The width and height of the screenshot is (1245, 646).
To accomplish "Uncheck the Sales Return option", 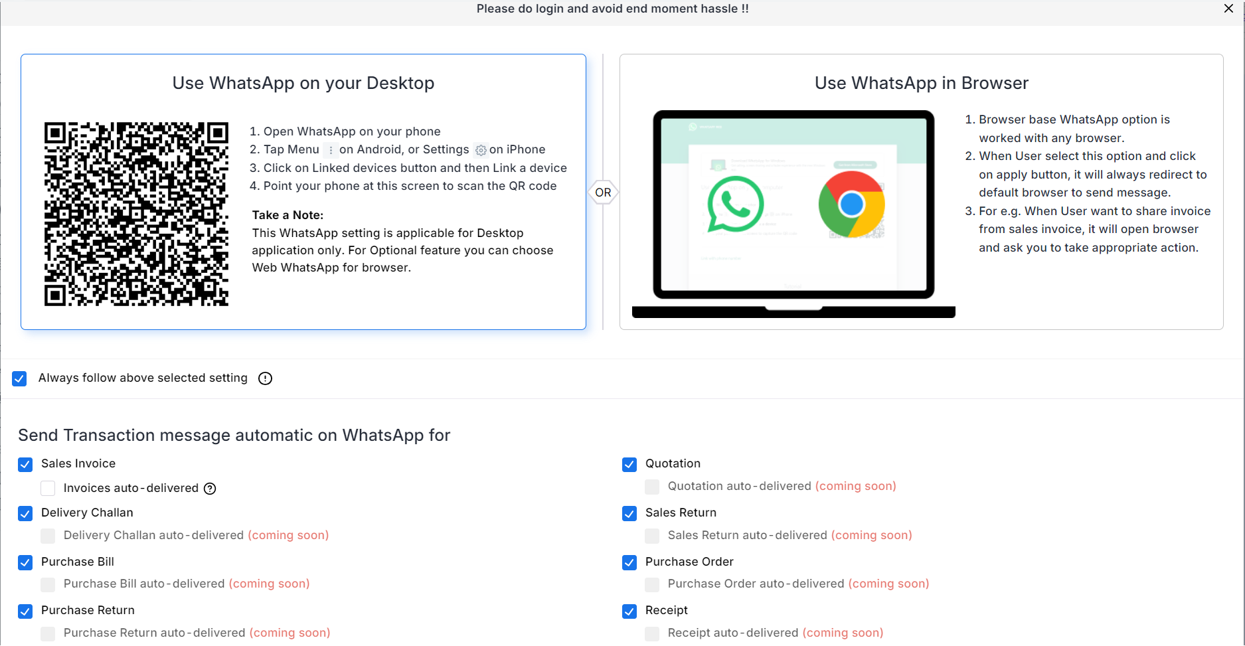I will pos(629,513).
